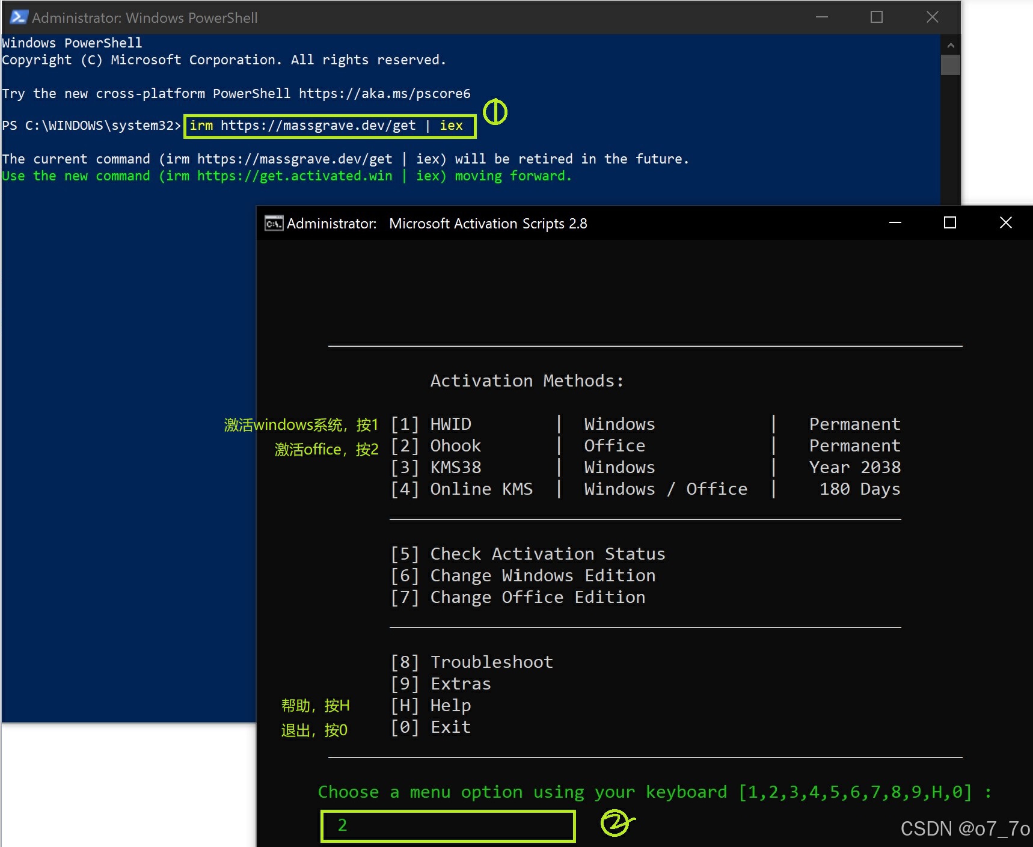This screenshot has width=1033, height=847.
Task: Click the cmd icon of the Activation Scripts window
Action: [274, 223]
